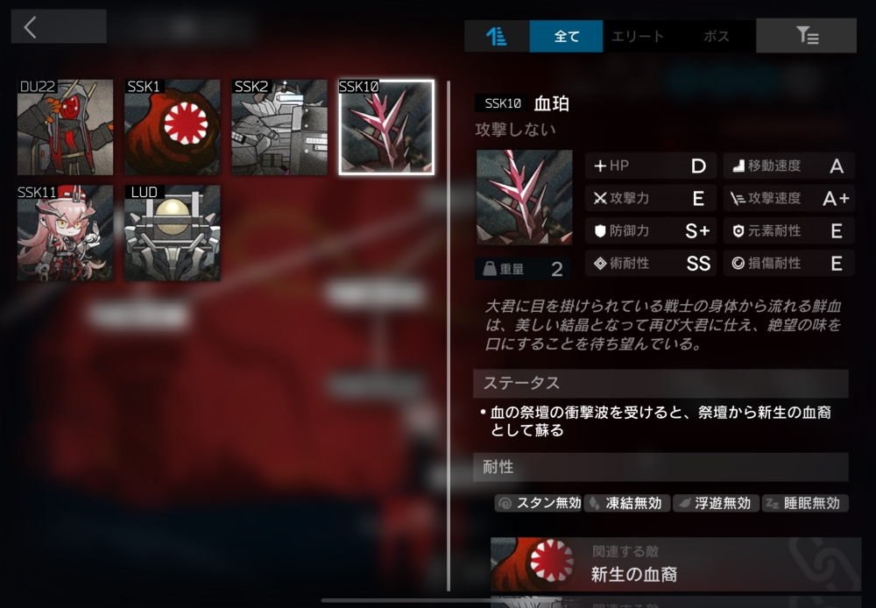Select the LUD enemy thumbnail
The height and width of the screenshot is (608, 876).
coord(172,233)
